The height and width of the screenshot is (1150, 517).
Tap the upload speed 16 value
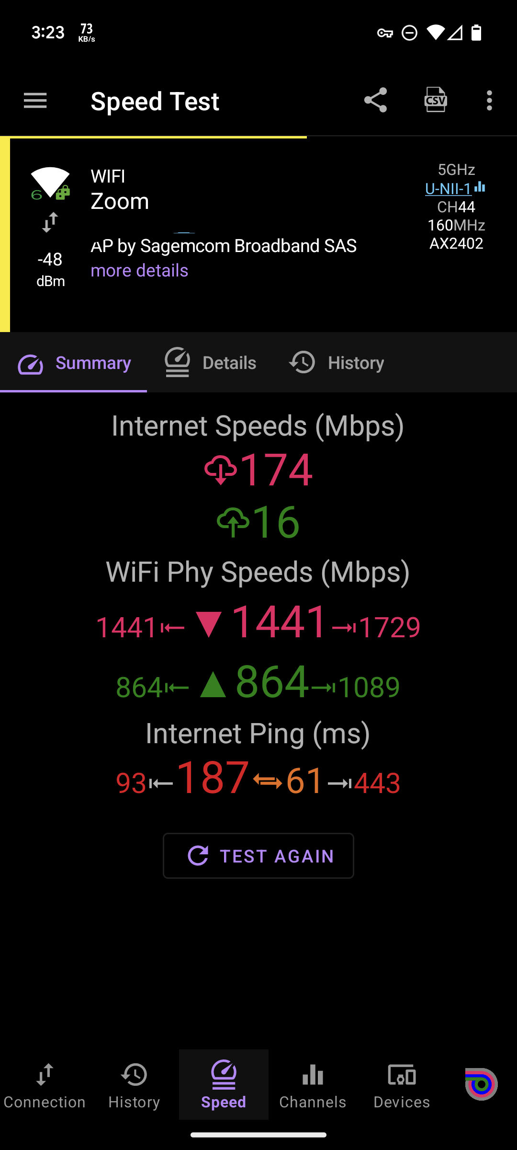pyautogui.click(x=276, y=522)
